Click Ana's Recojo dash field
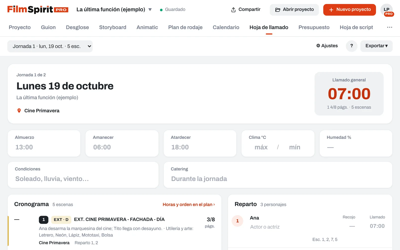 pos(352,226)
